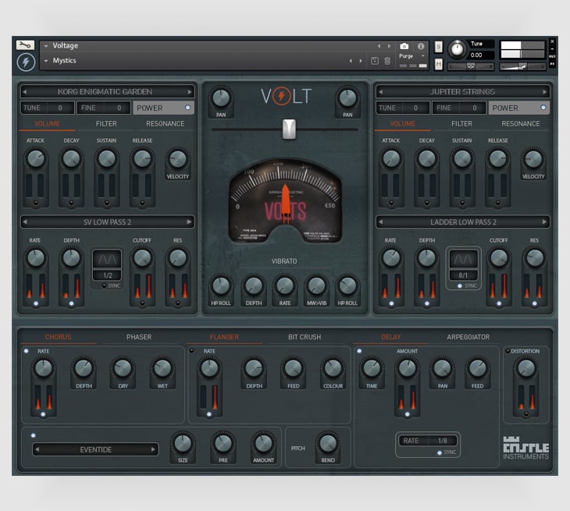Click the right layer FINE value field
570x511 pixels.
point(459,108)
